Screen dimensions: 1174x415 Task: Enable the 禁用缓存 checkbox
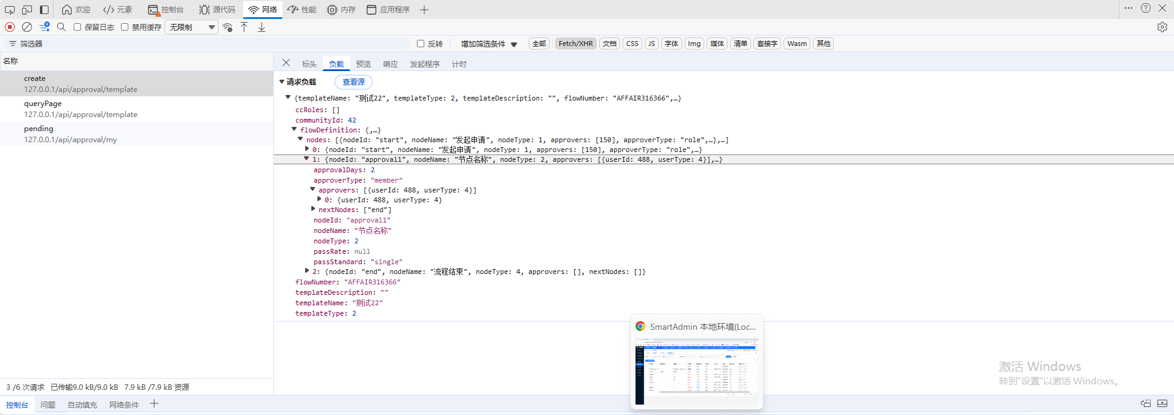125,27
